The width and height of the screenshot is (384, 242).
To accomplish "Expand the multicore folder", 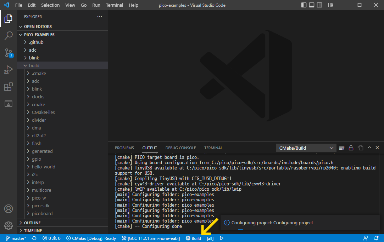I will 62,190.
